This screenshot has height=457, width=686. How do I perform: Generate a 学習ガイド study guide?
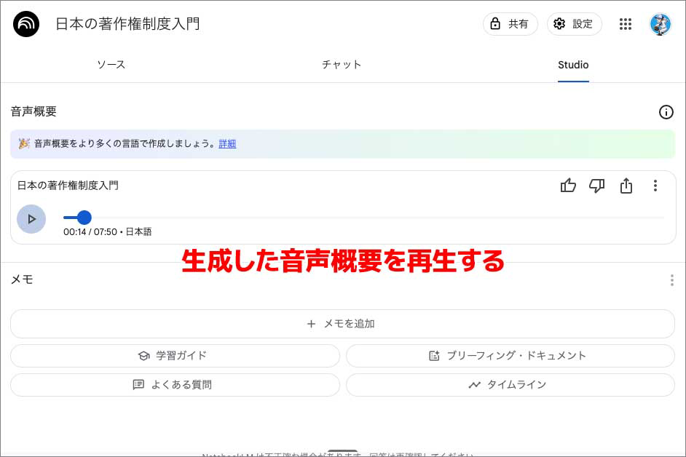click(175, 356)
